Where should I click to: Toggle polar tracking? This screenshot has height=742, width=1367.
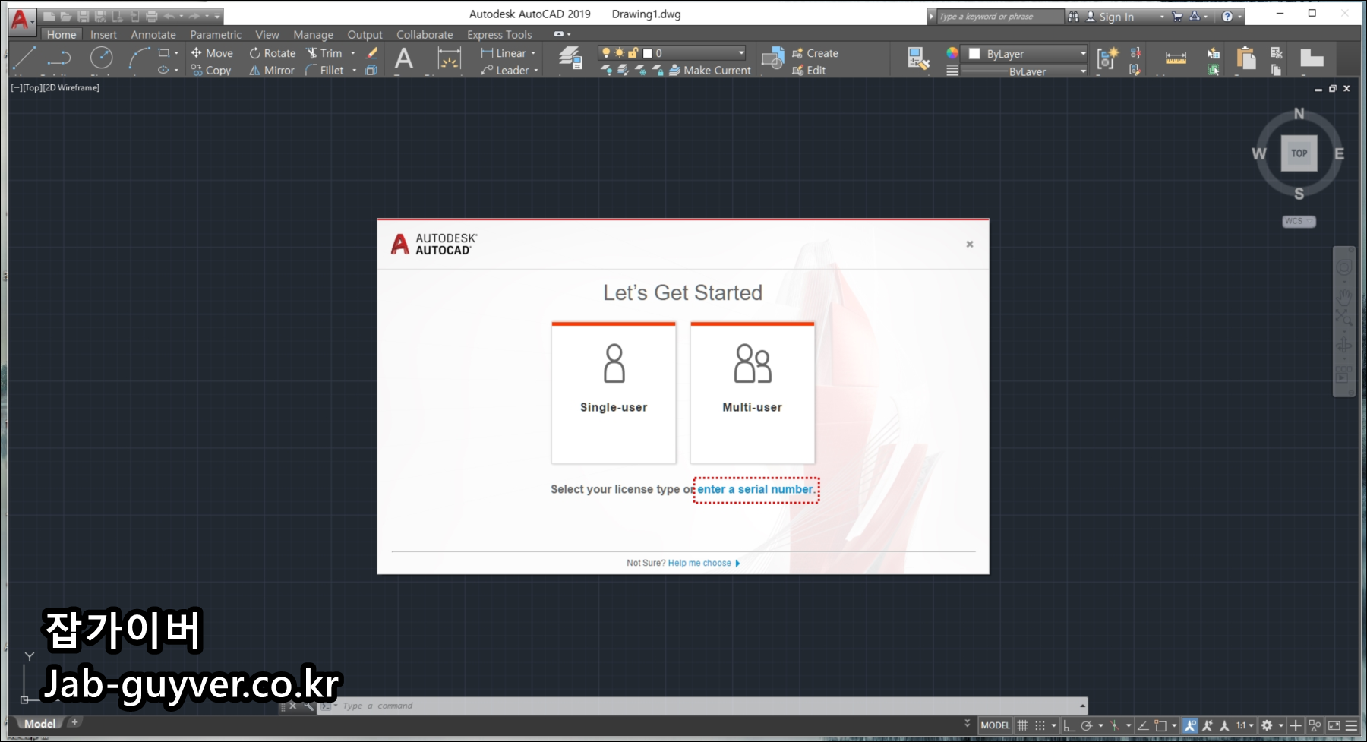pos(1087,725)
